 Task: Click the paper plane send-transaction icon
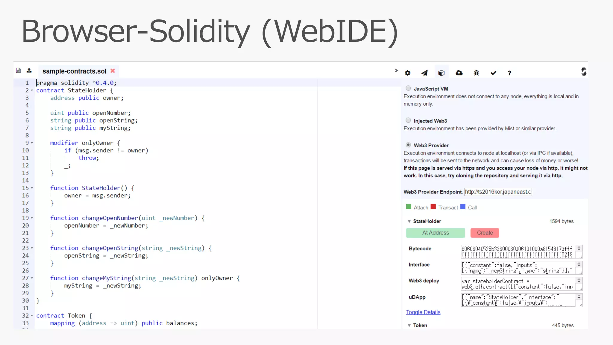click(424, 73)
